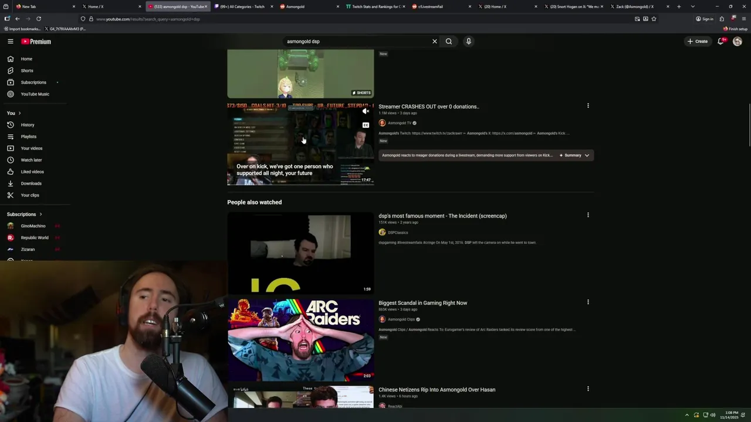Open the Watch later list

(31, 160)
